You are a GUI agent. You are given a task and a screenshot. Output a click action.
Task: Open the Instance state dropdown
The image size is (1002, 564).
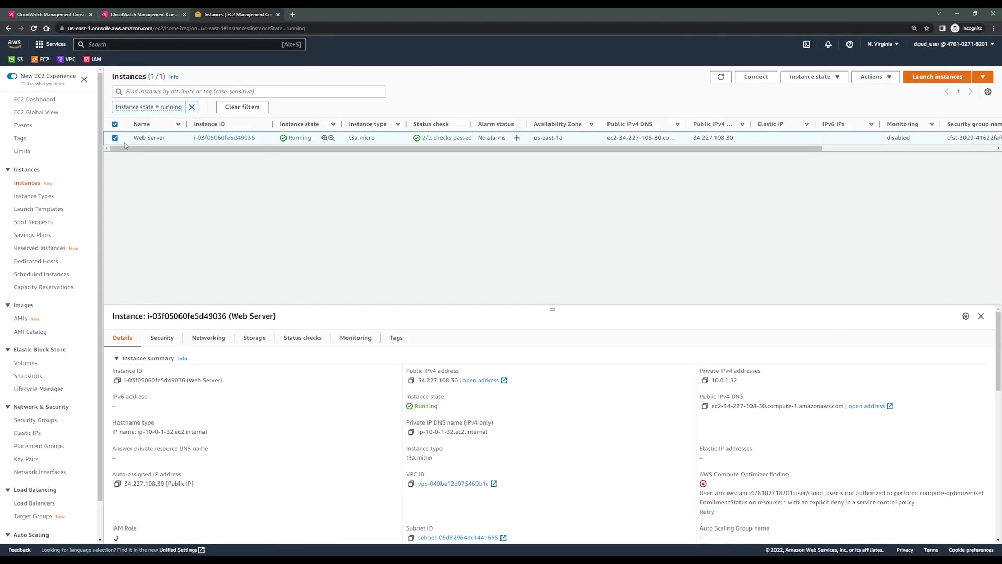click(814, 77)
